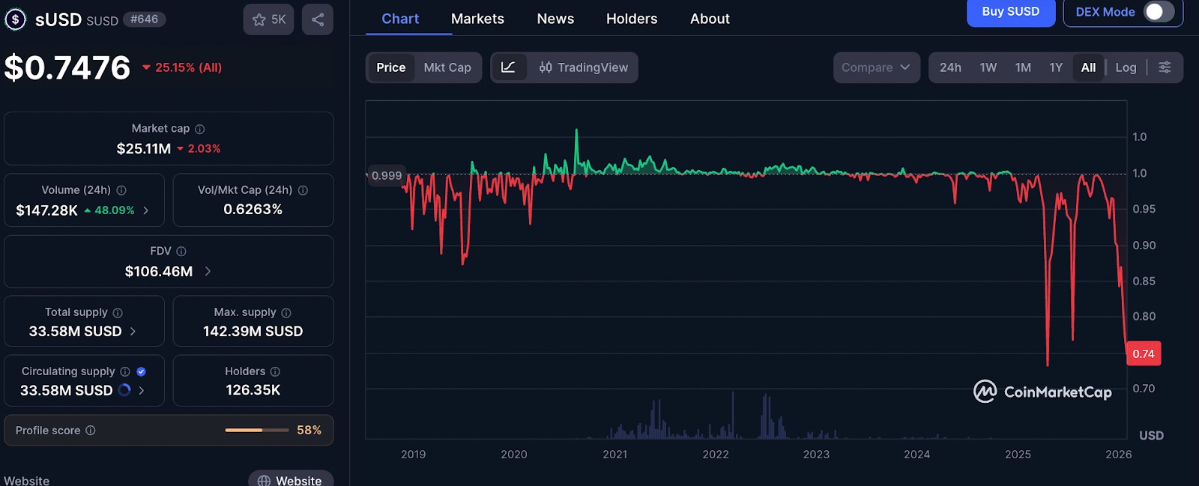This screenshot has width=1199, height=486.
Task: Click the Buy SUSD button
Action: click(x=1011, y=12)
